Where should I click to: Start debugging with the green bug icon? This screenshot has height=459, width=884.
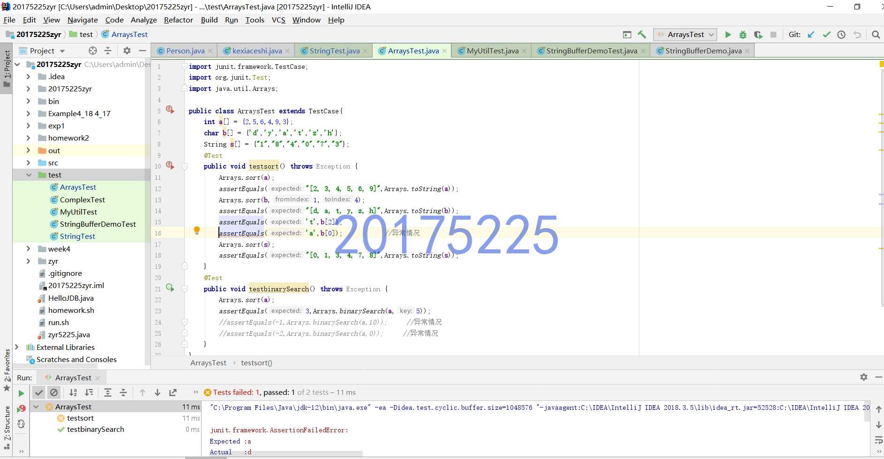tap(743, 35)
